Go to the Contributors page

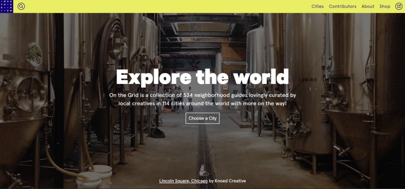tap(343, 6)
